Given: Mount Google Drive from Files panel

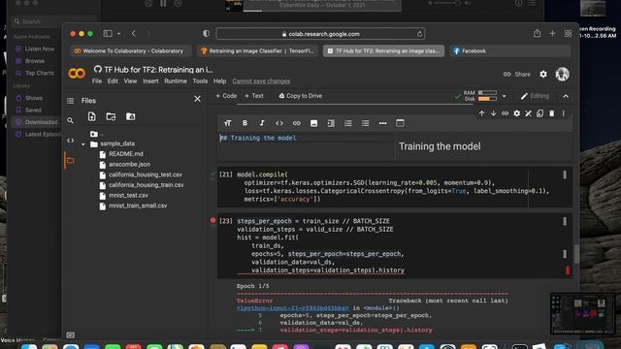Looking at the screenshot, I should click(x=130, y=116).
